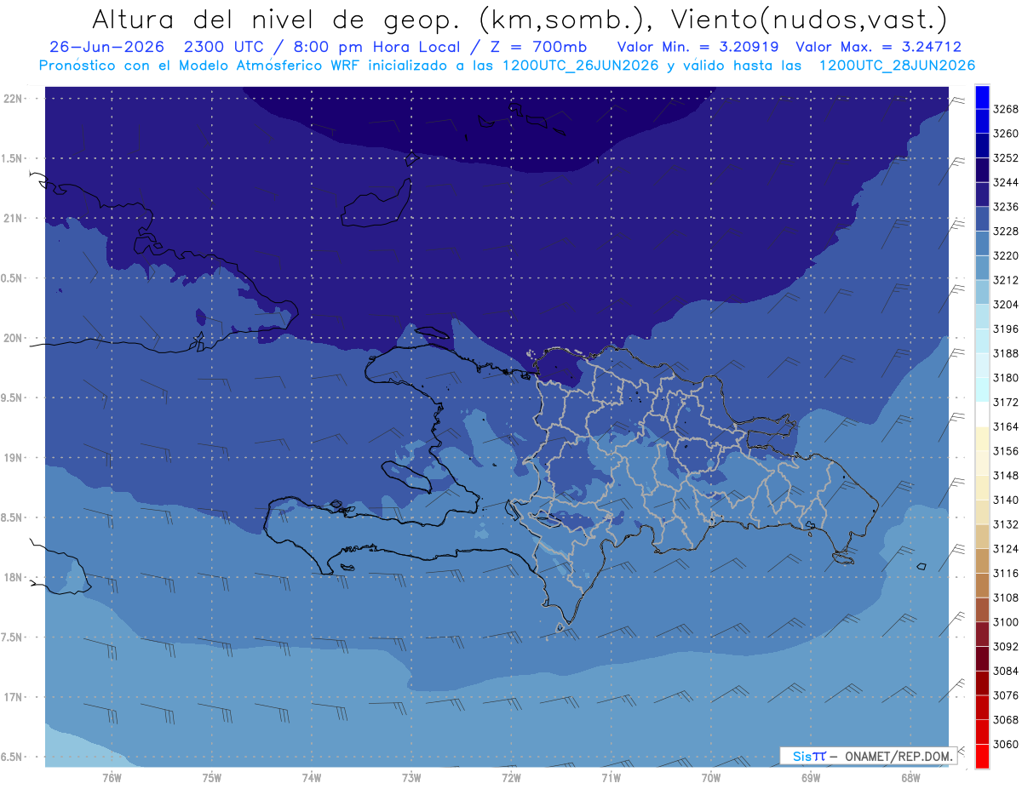Screen dimensions: 1022x789
Task: Click the '3244' color scale label
Action: coord(1006,182)
